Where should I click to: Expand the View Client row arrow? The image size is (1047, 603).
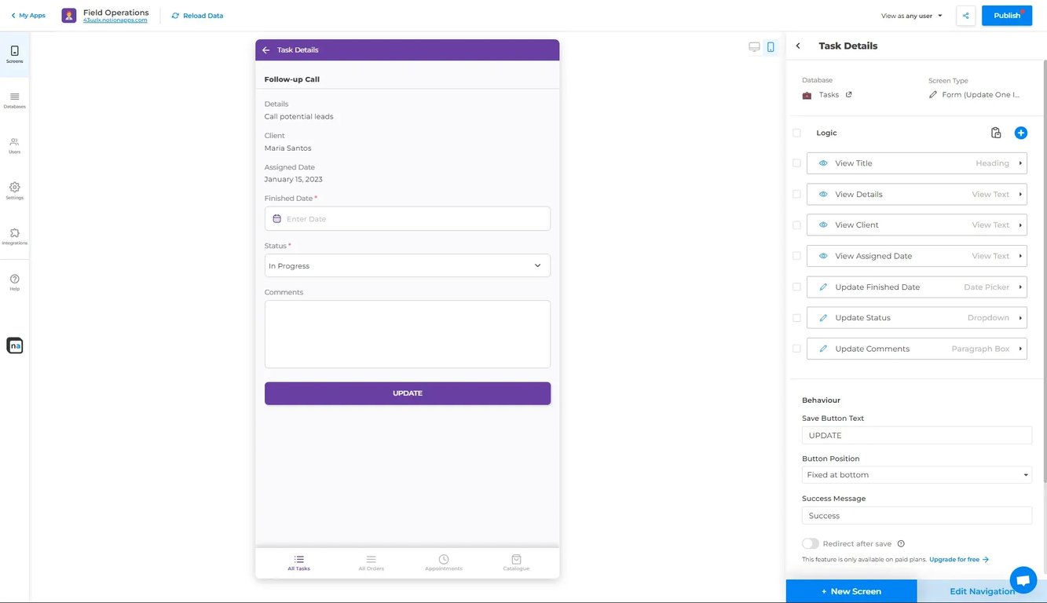(1020, 225)
